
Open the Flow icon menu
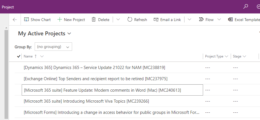[201, 20]
